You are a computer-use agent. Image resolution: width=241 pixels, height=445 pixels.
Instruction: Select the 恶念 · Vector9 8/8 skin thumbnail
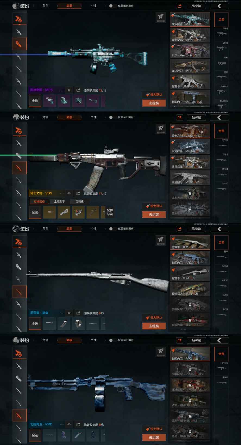(190, 50)
